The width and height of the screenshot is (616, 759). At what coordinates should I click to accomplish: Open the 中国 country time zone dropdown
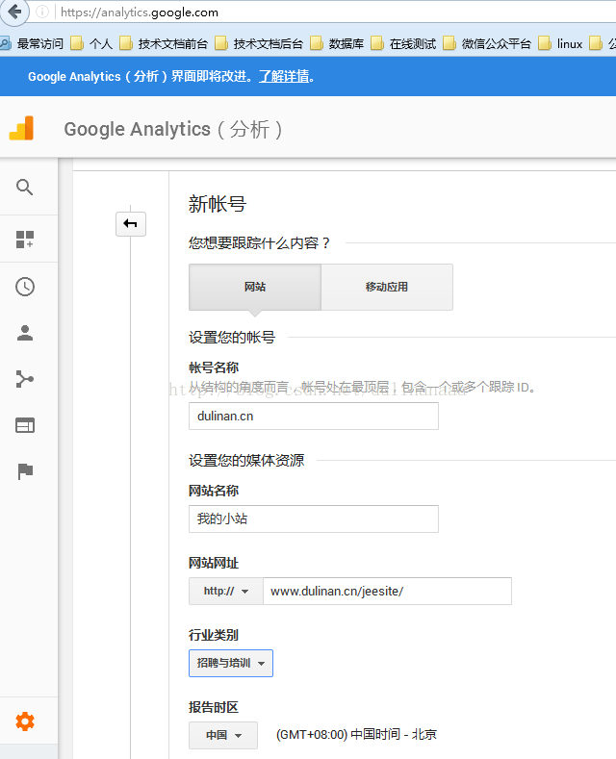223,735
